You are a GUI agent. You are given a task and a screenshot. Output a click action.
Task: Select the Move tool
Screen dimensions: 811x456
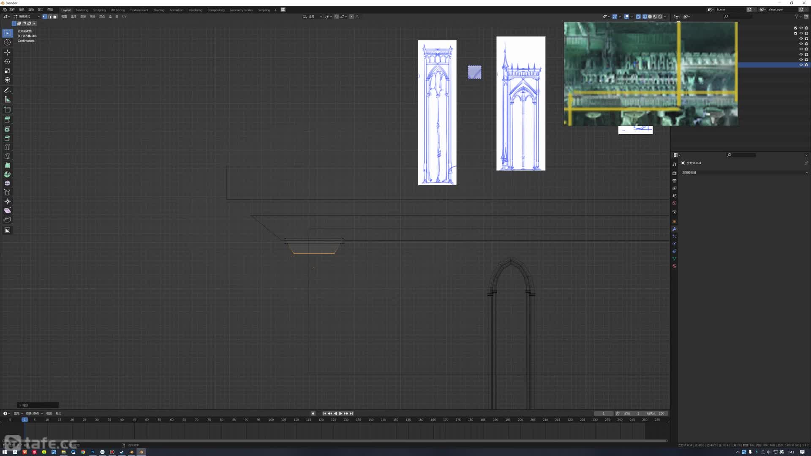coord(7,52)
